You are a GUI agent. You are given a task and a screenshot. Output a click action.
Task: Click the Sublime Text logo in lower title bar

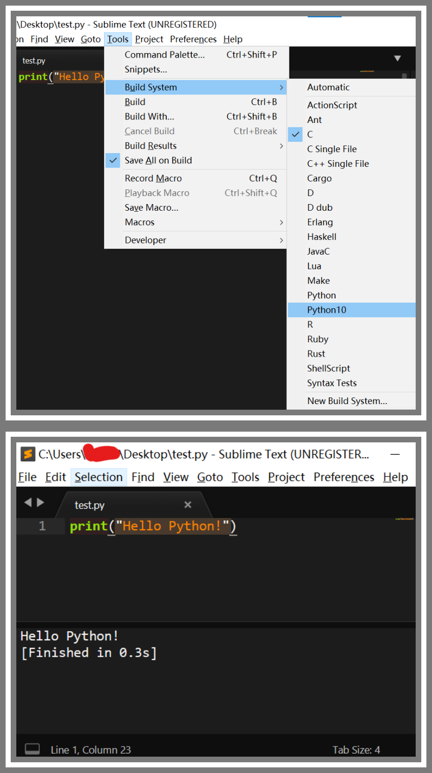point(28,454)
